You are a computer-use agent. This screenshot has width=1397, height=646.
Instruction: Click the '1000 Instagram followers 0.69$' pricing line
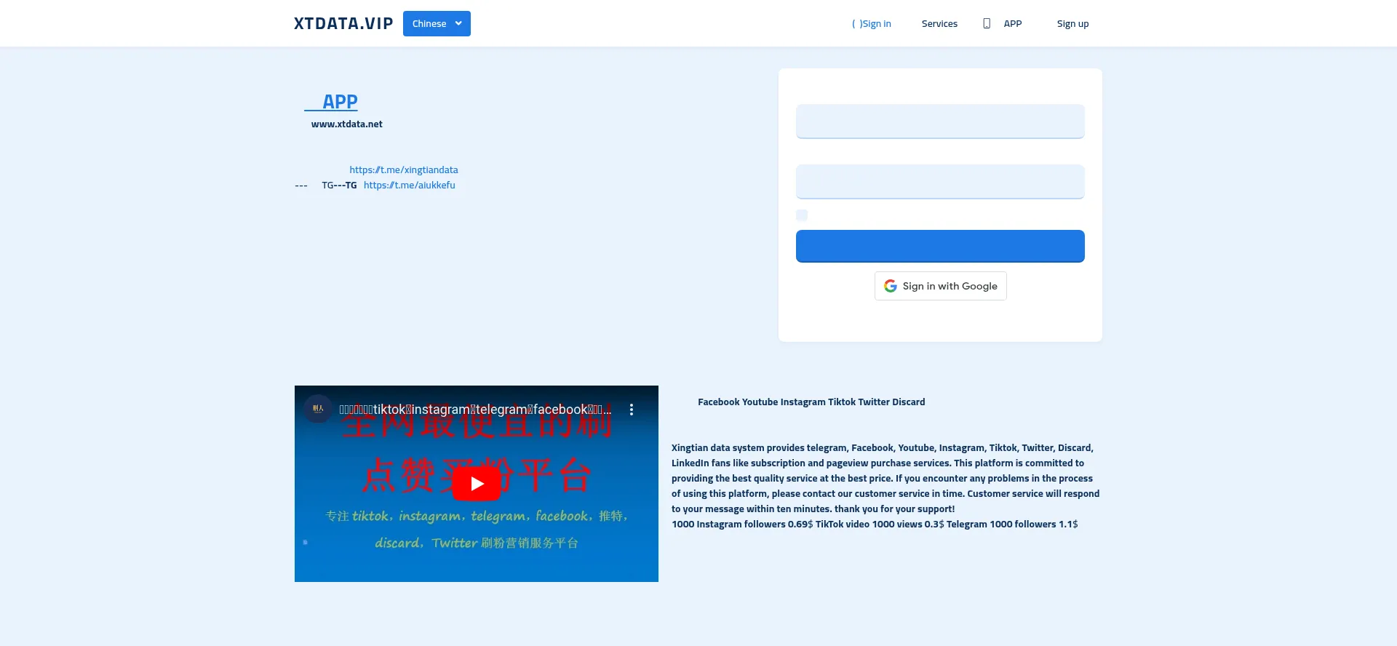[875, 524]
